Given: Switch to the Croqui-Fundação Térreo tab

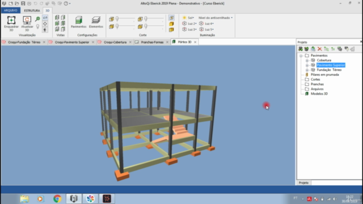Looking at the screenshot, I should pyautogui.click(x=24, y=42).
